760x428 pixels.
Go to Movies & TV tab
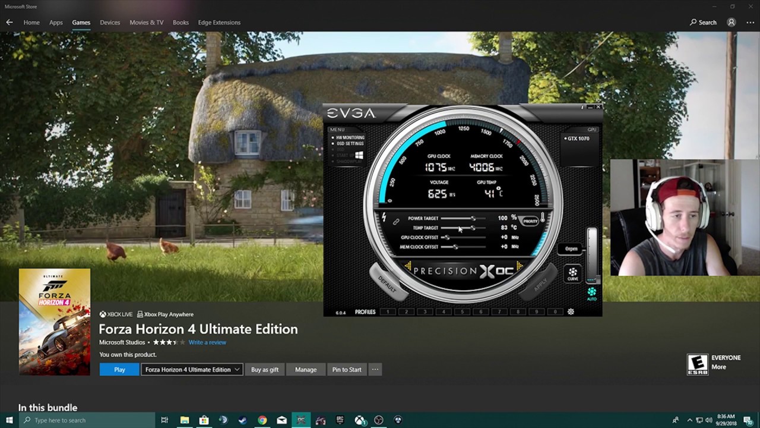(147, 23)
